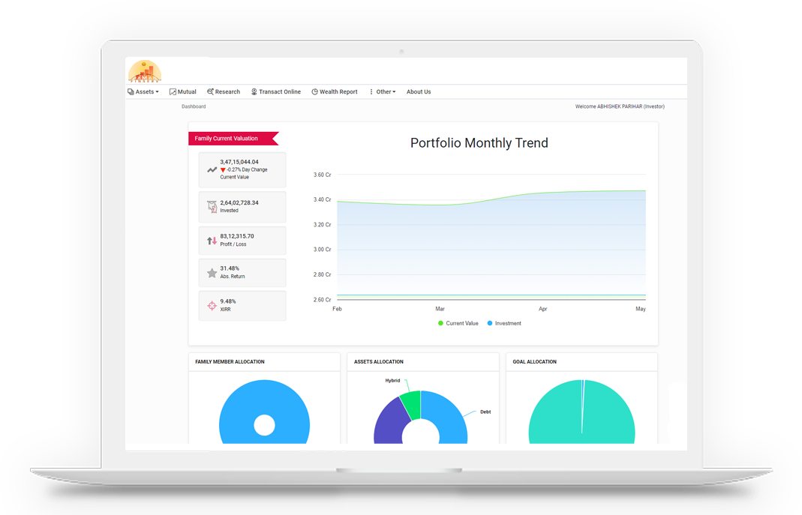This screenshot has width=802, height=515.
Task: Click the 31.48% Abs. Return value
Action: [x=230, y=268]
